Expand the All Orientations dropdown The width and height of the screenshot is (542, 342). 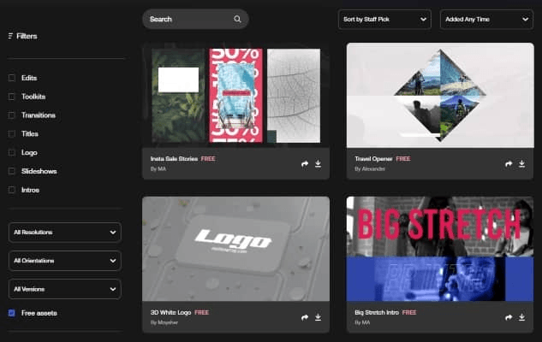tap(64, 261)
